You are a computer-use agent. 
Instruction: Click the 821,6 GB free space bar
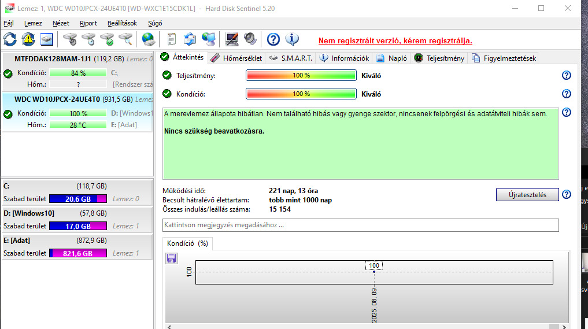click(78, 253)
